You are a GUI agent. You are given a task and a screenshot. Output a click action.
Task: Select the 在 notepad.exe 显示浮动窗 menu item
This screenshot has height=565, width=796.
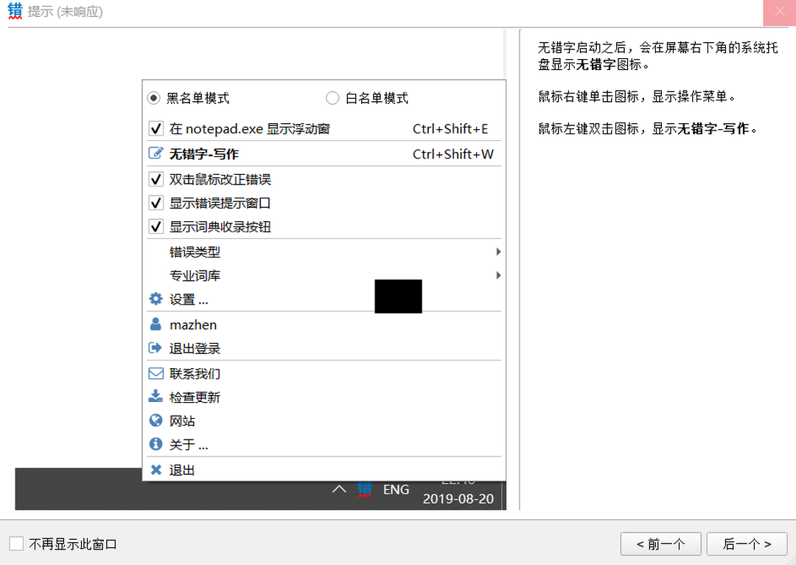[x=156, y=128]
